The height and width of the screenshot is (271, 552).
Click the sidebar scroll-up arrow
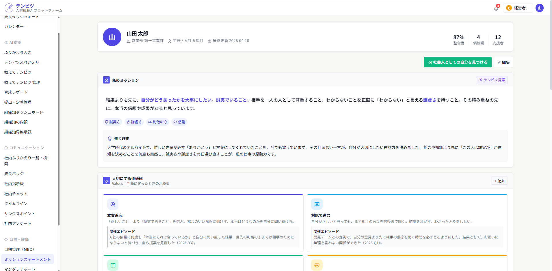pos(59,17)
